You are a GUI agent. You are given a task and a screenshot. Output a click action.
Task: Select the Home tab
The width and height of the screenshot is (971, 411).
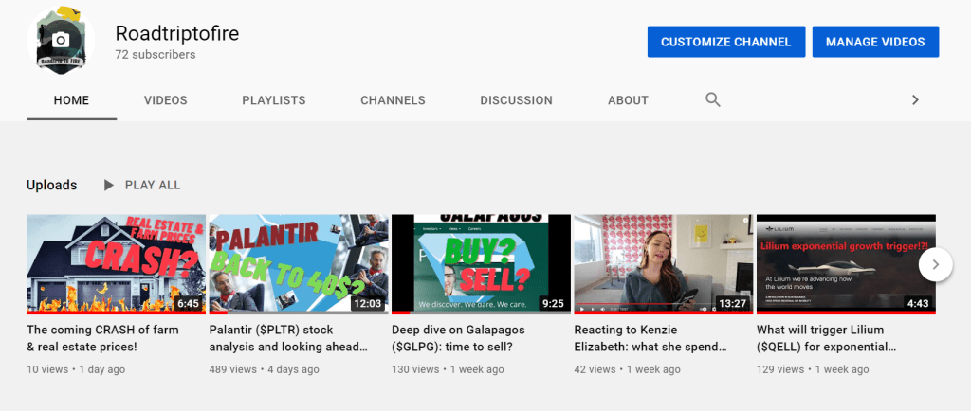[71, 100]
